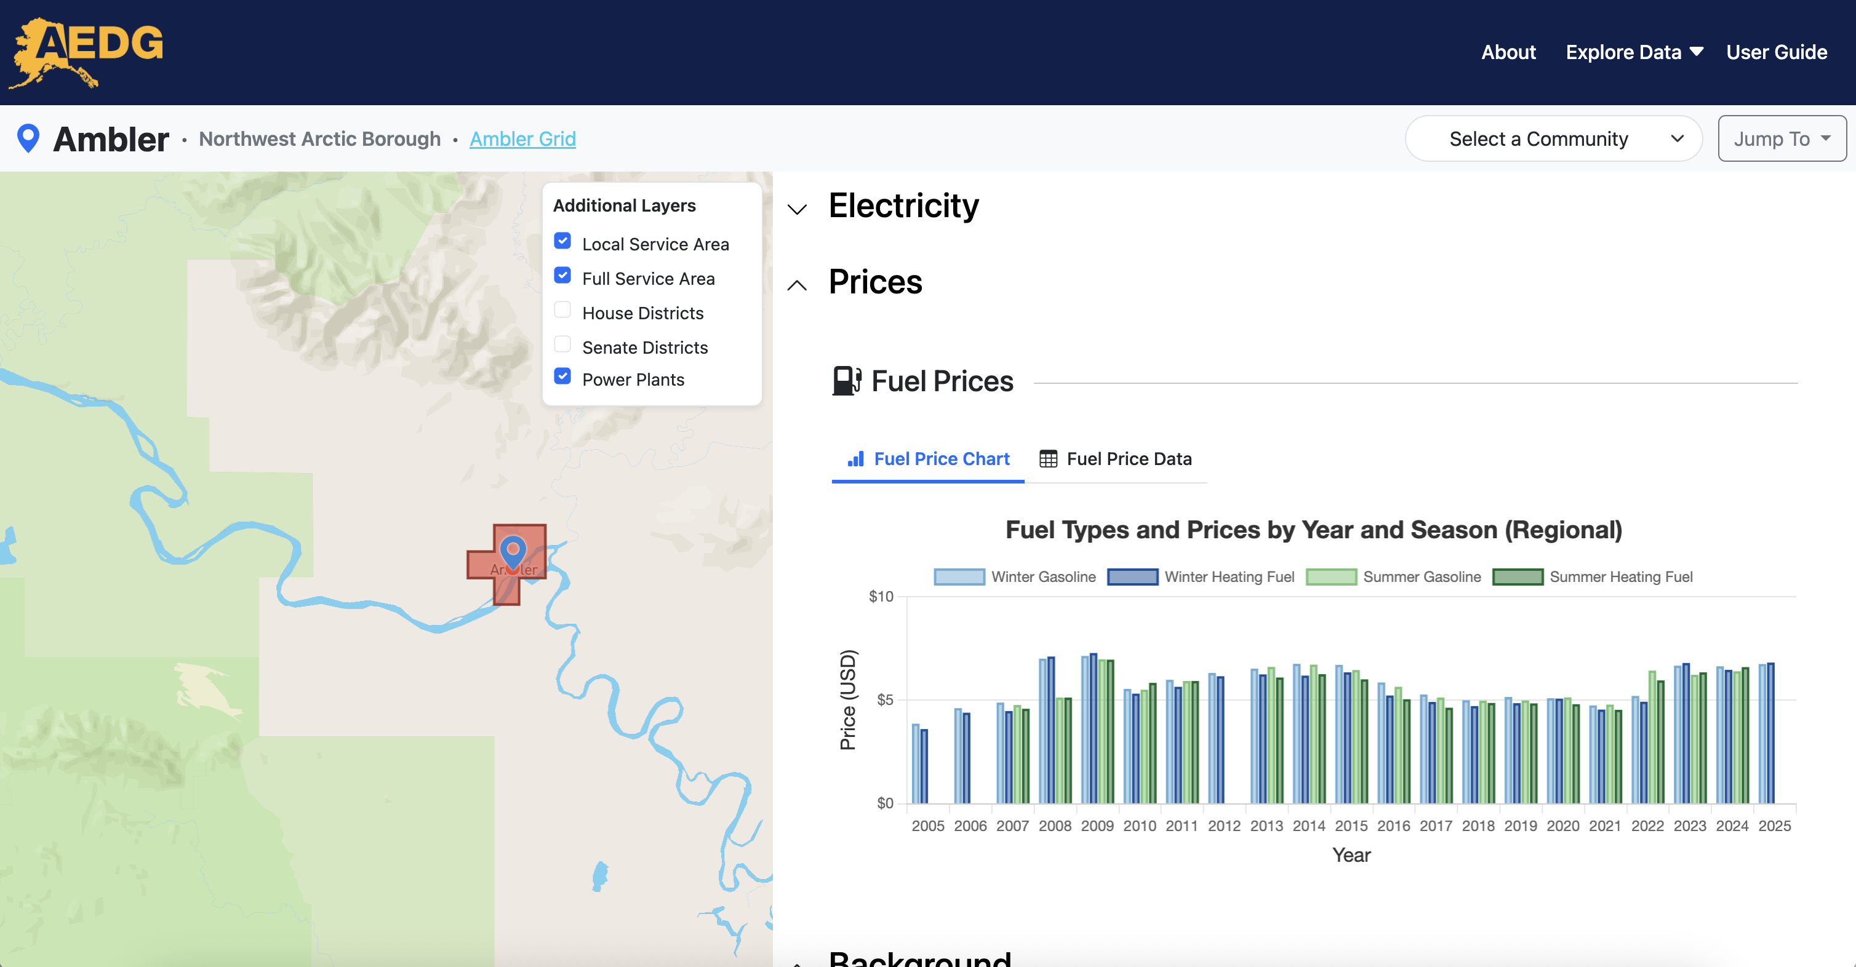Viewport: 1856px width, 967px height.
Task: Open the Ambler Grid link
Action: pos(522,138)
